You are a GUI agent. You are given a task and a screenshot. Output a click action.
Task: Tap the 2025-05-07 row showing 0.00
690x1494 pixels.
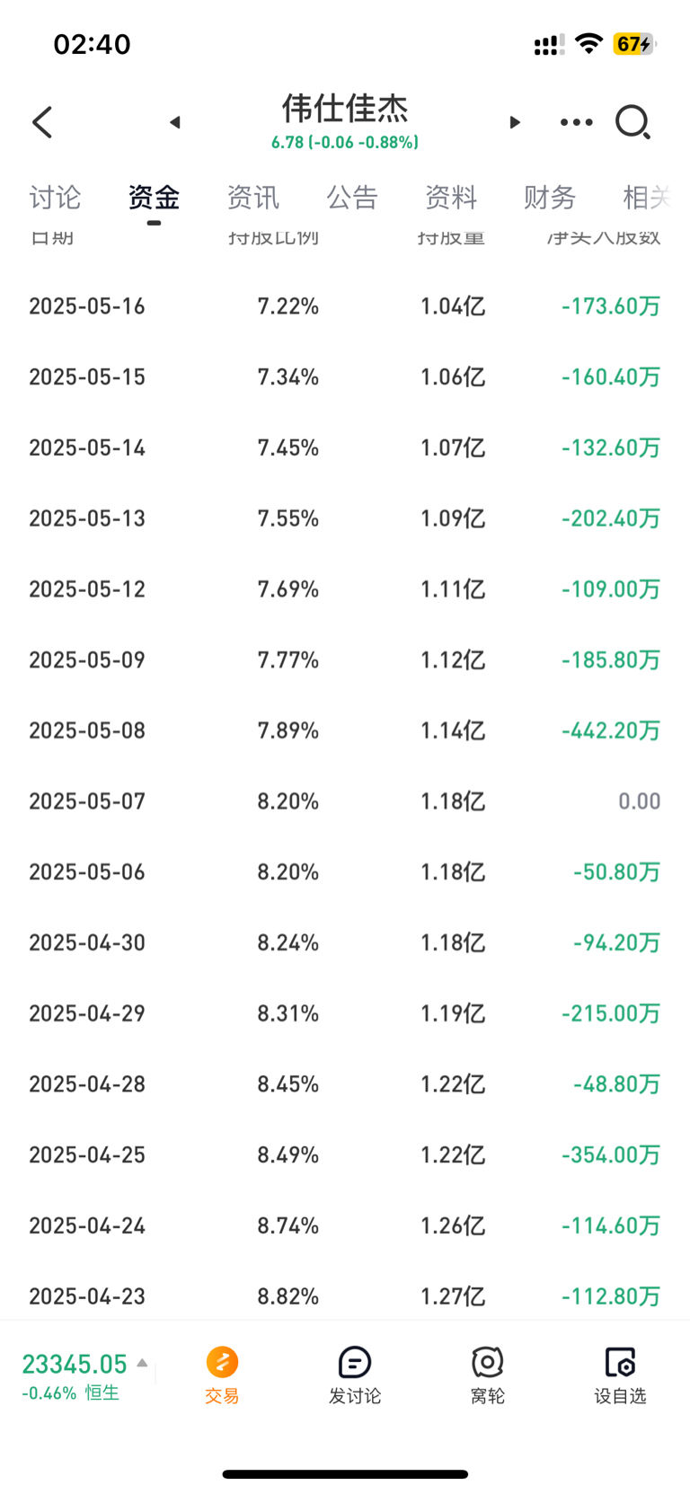point(345,801)
